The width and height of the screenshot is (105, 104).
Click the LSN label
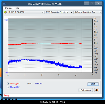click(29, 84)
